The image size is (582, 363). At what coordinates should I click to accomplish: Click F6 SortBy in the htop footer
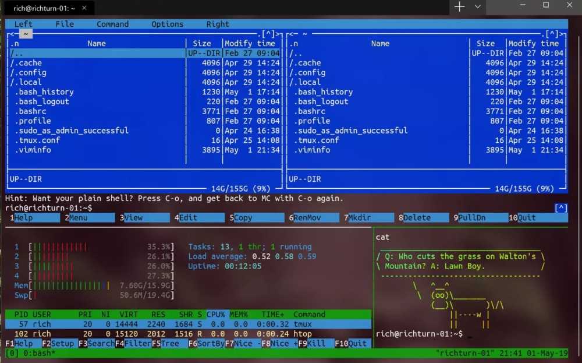(206, 343)
